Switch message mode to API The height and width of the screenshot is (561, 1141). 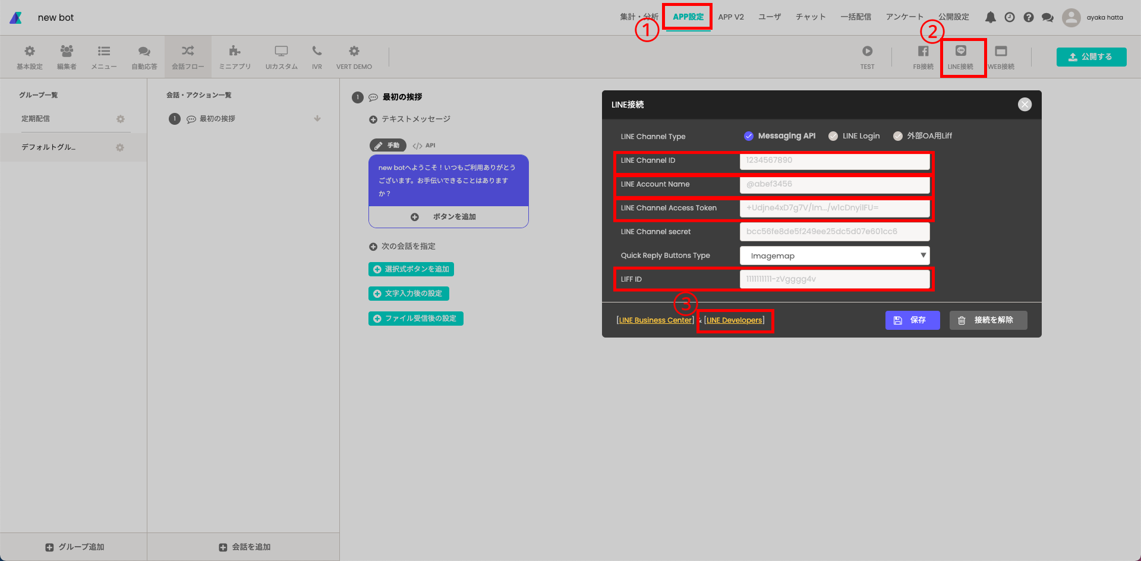point(424,146)
